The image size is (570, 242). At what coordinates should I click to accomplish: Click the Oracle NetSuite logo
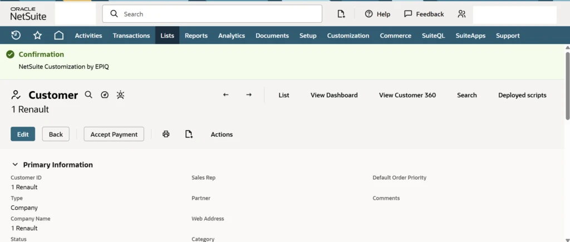click(28, 14)
